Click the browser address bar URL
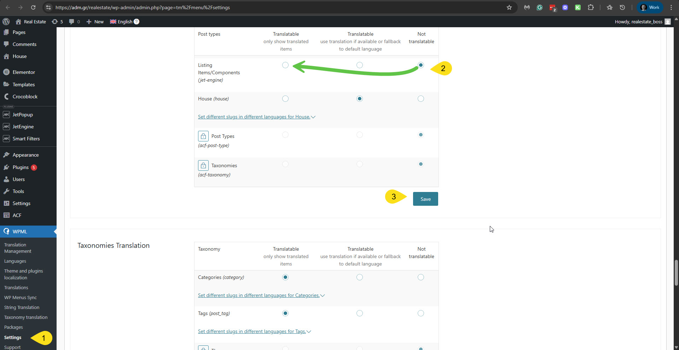 143,7
